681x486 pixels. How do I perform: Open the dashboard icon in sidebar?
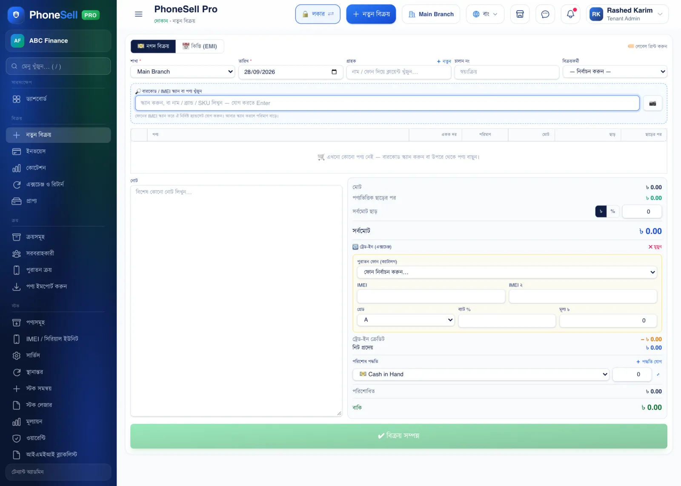pos(17,99)
